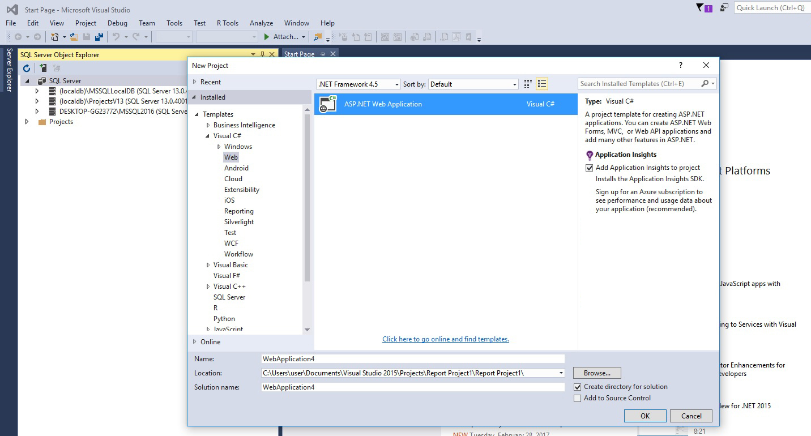The width and height of the screenshot is (811, 436).
Task: Open the R Tools menu
Action: [x=228, y=23]
